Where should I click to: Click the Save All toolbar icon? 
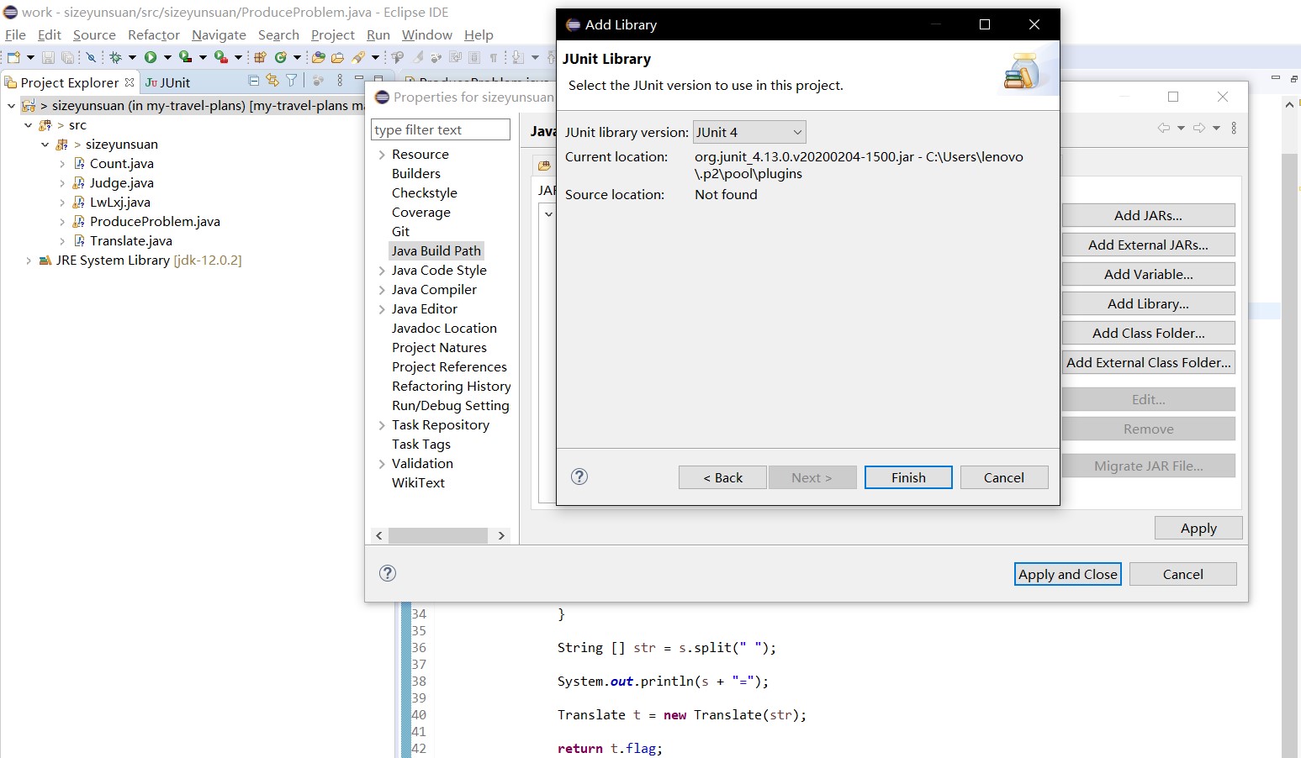pos(67,57)
